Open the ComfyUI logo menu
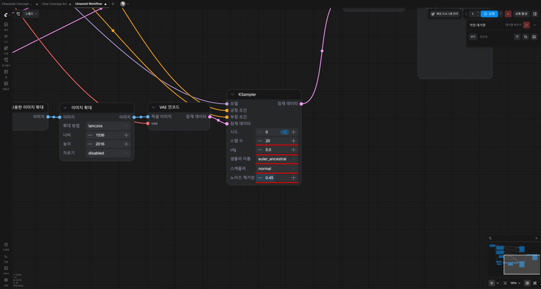This screenshot has width=541, height=289. click(x=6, y=15)
